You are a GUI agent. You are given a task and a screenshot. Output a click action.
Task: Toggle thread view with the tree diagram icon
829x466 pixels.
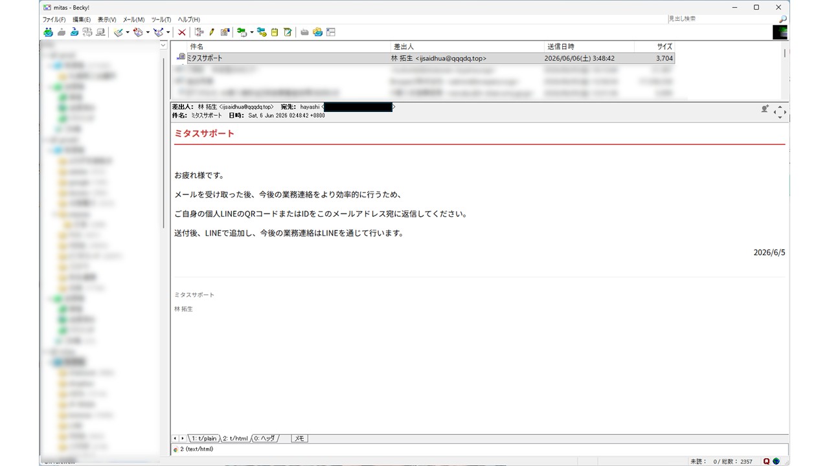coord(199,32)
